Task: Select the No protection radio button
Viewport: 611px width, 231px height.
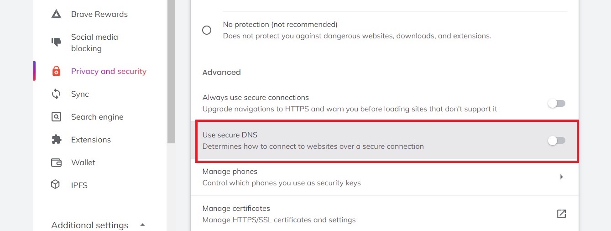Action: pos(207,30)
